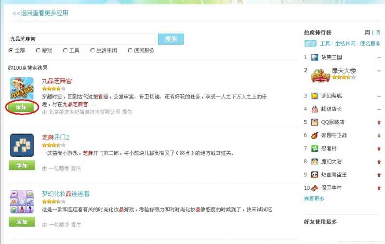Click the QQ服装店 ranking icon
This screenshot has width=385, height=244.
315,122
